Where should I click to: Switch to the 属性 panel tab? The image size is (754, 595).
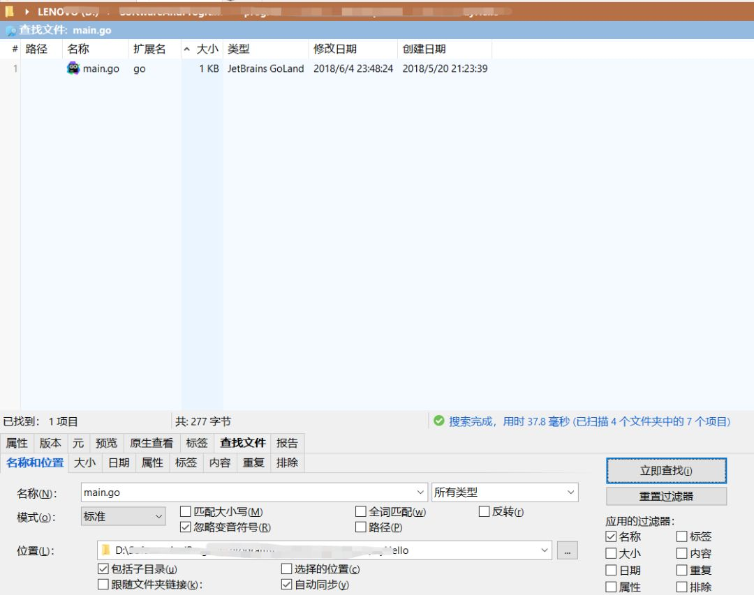[x=17, y=443]
